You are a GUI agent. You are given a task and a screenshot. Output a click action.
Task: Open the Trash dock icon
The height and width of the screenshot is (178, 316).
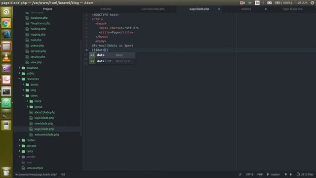6,171
